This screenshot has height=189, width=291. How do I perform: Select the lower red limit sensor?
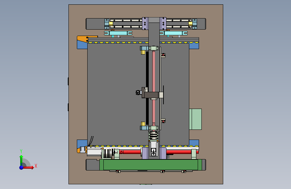[x=163, y=121]
